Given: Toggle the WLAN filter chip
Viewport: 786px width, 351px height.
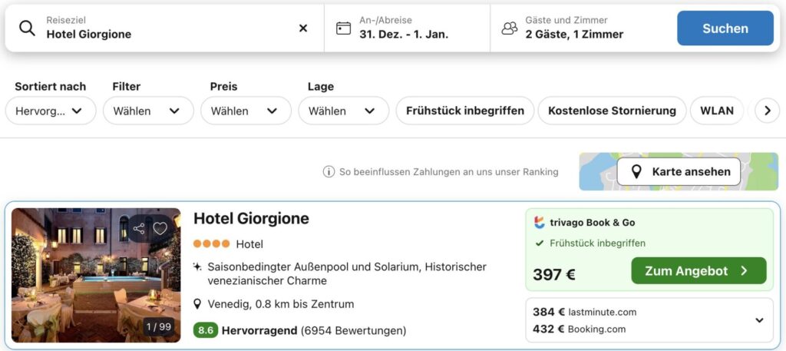Looking at the screenshot, I should point(717,111).
